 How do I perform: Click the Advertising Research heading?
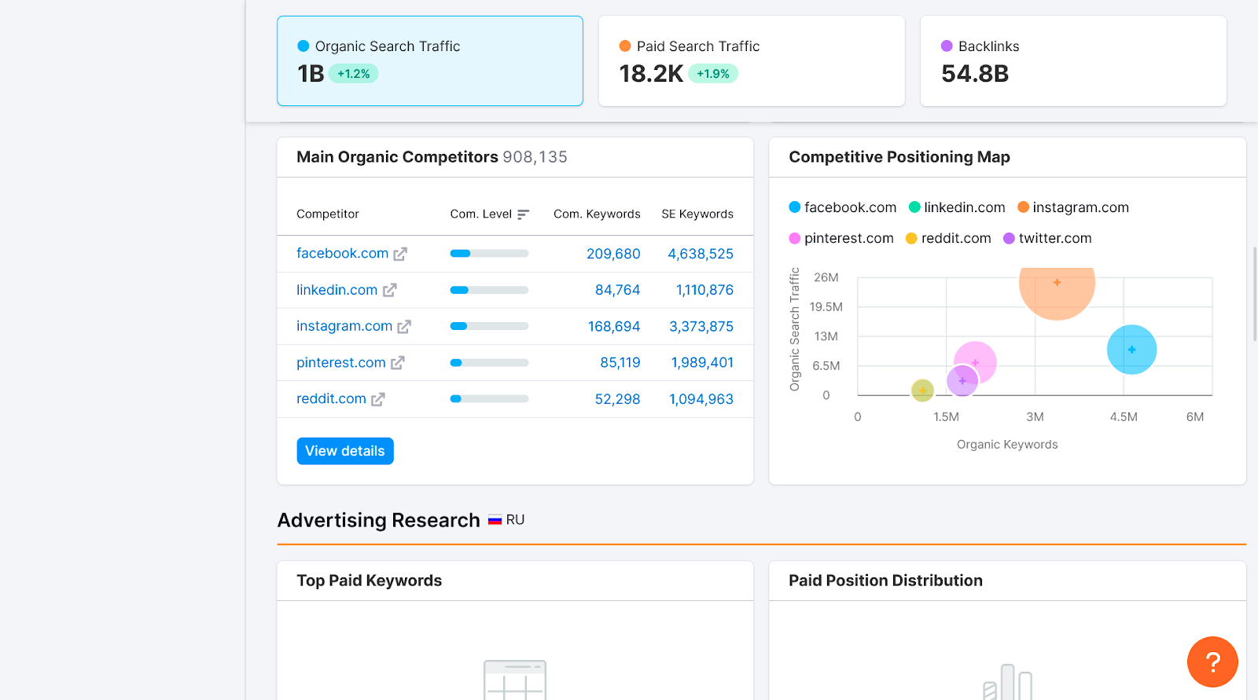(379, 520)
